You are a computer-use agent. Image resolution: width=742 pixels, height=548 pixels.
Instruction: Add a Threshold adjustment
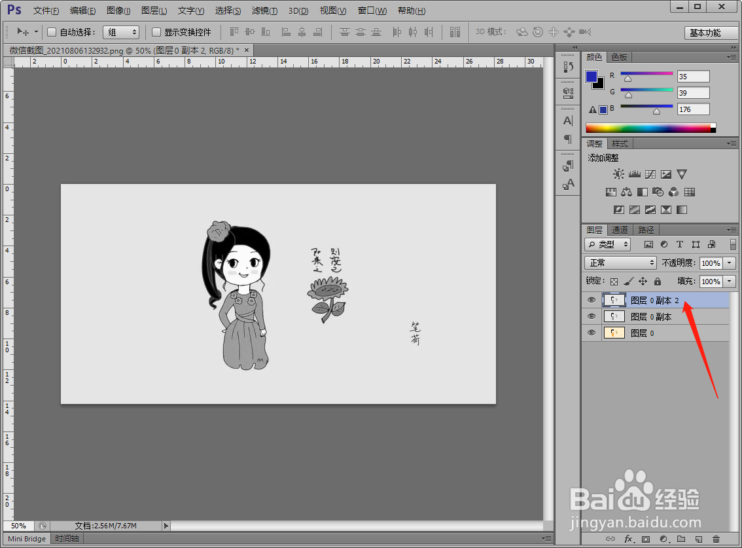point(650,210)
